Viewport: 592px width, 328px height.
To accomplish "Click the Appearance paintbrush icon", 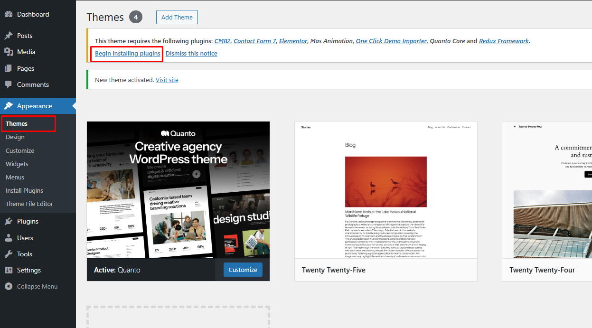I will coord(9,106).
